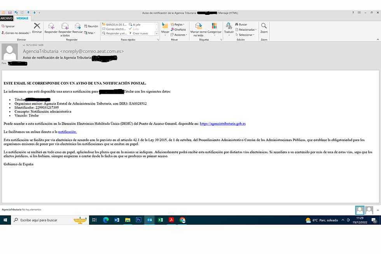The image size is (381, 254).
Task: Click the Save icon in quick access toolbar
Action: [10, 12]
